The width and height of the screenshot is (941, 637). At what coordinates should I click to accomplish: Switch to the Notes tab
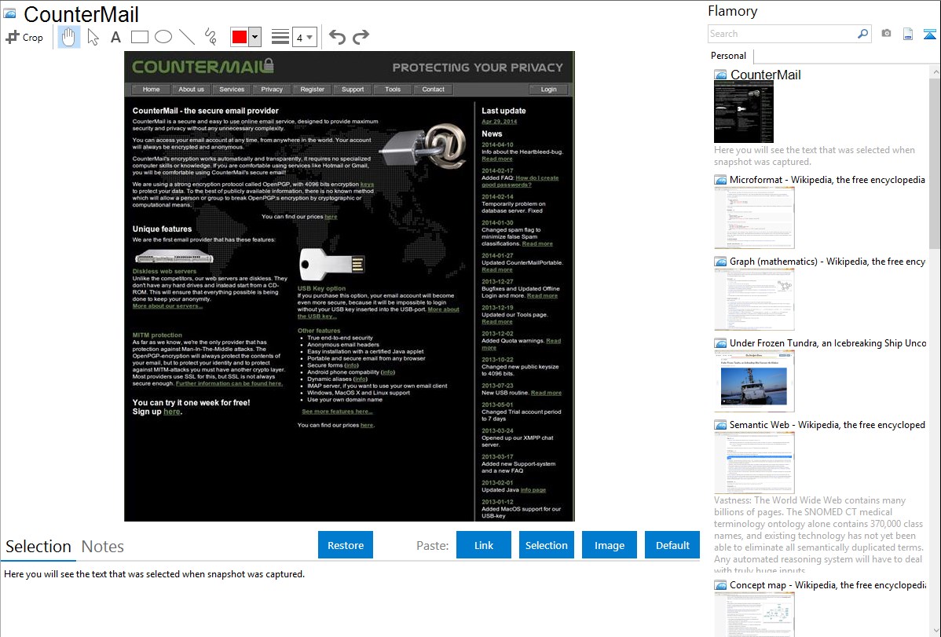click(103, 547)
